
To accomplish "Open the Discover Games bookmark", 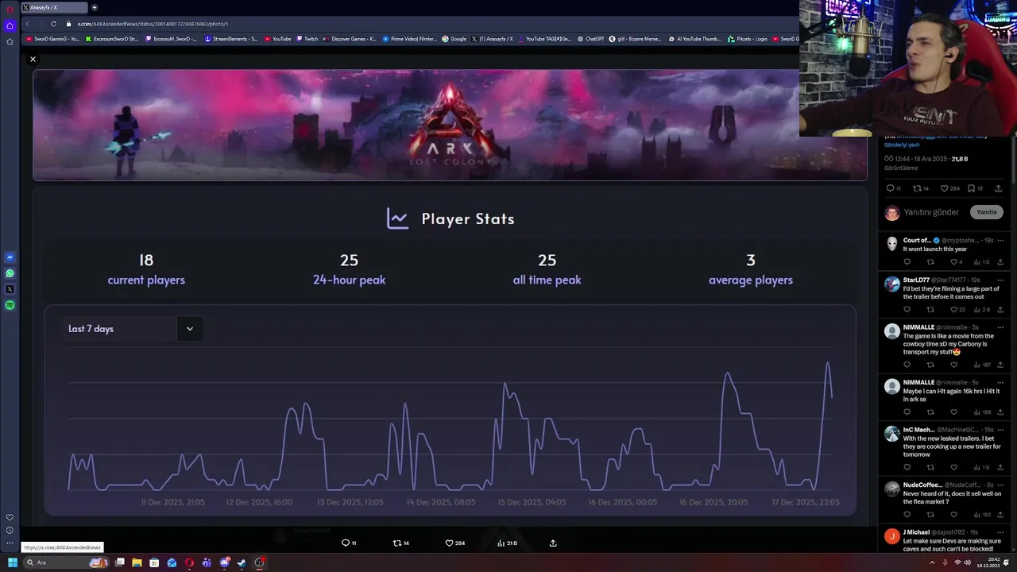I will point(350,38).
